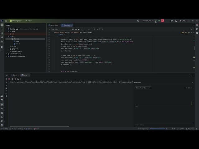The height and width of the screenshot is (149, 199).
Task: Toggle Regex option in the find bar
Action: tap(82, 29)
